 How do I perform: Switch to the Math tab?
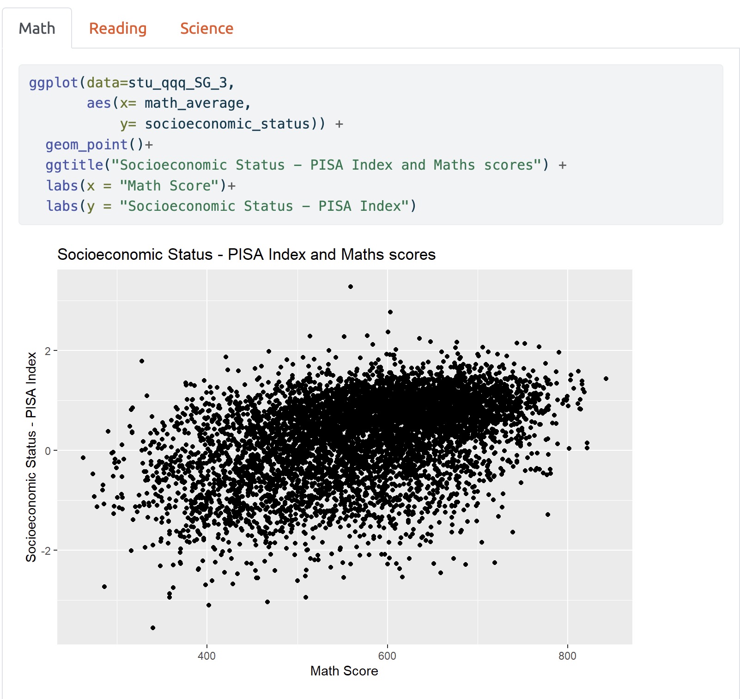pyautogui.click(x=37, y=29)
